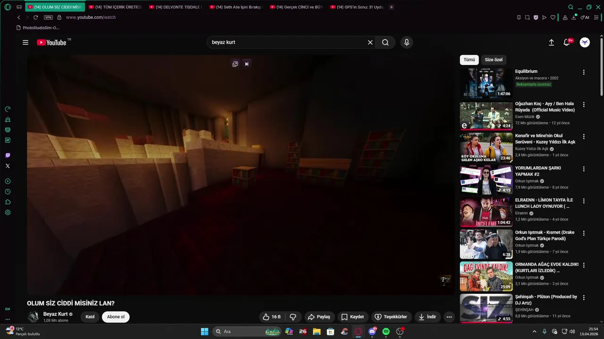Open the YouTube upload/create icon

pos(551,42)
